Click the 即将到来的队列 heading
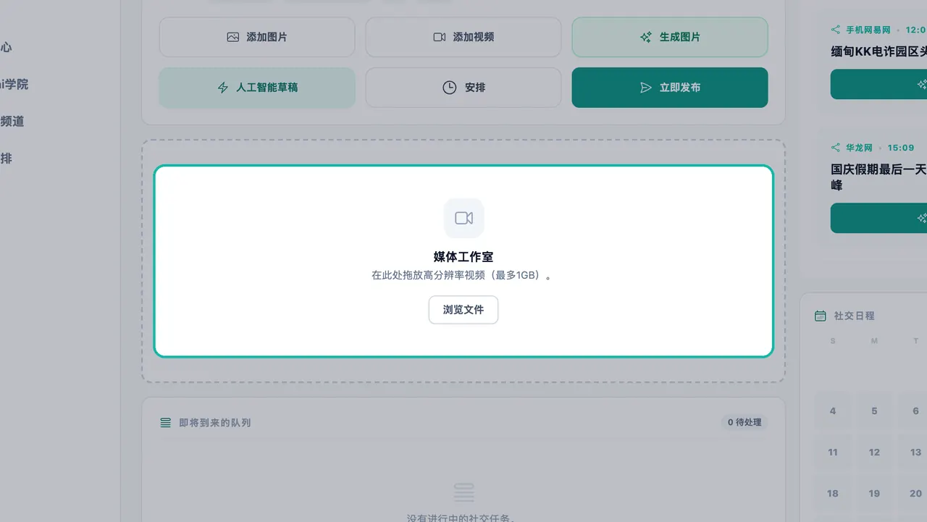The image size is (927, 522). [215, 422]
